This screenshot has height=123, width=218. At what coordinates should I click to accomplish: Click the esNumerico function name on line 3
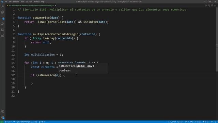click(x=41, y=18)
